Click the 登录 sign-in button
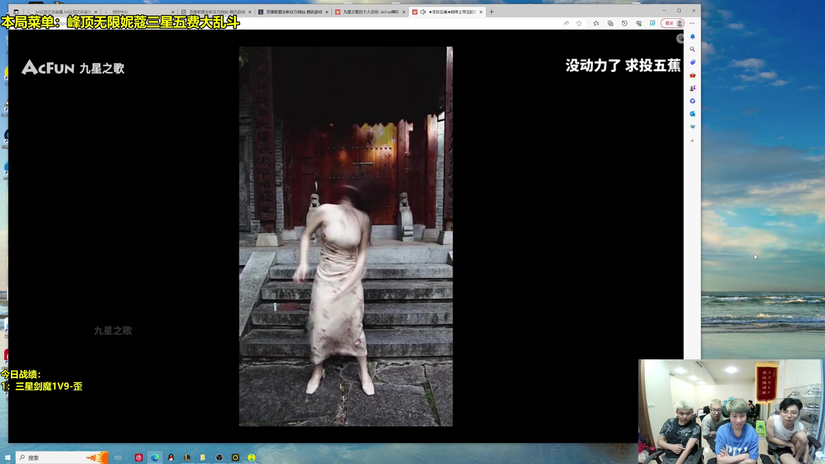 tap(673, 23)
